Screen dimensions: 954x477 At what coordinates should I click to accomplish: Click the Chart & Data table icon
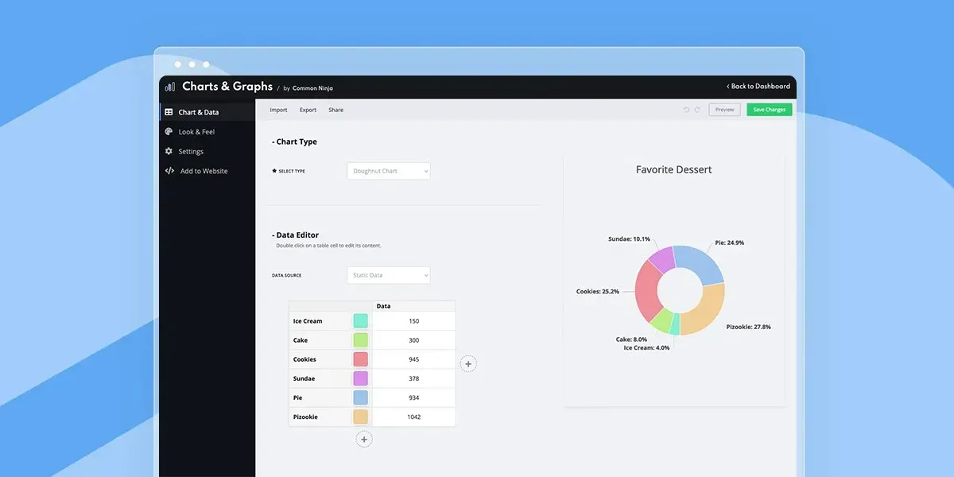169,112
